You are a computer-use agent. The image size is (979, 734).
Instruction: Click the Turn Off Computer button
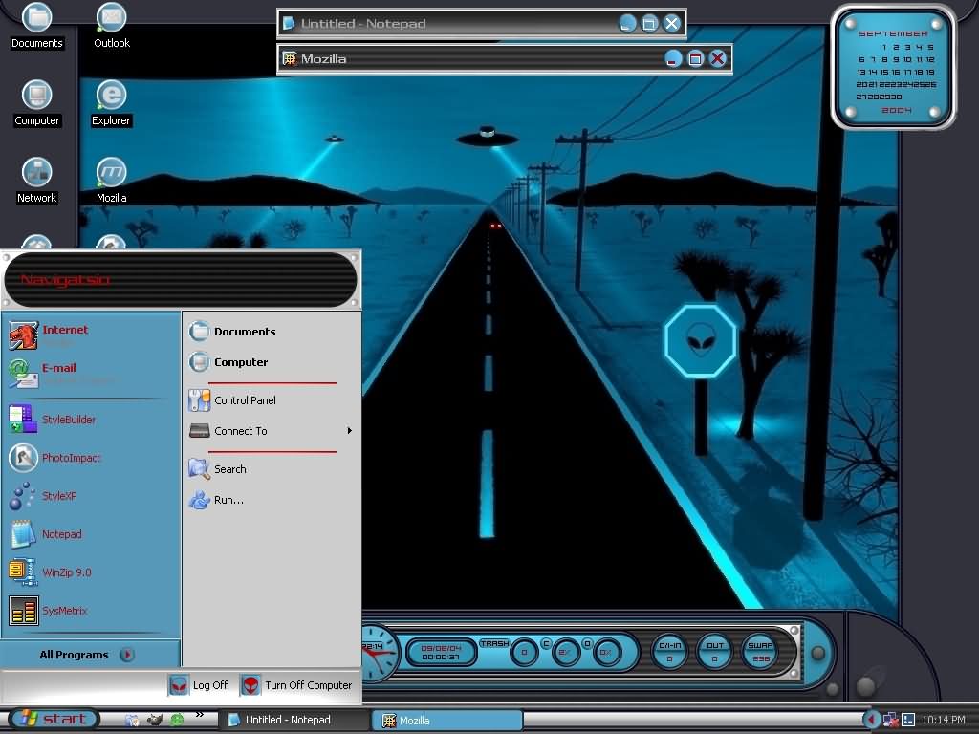point(296,685)
